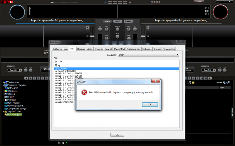This screenshot has height=146, width=235.
Task: Switch to Ρυθμίσεις Ήχου tab
Action: click(x=60, y=49)
